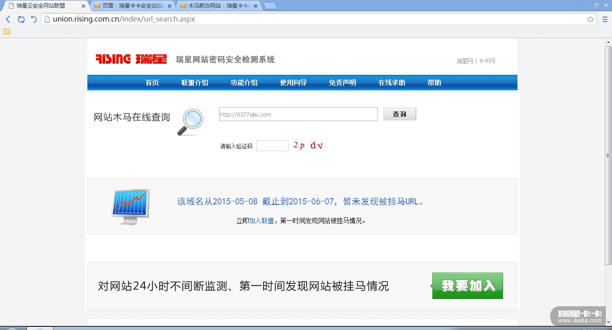
Task: Click the 验证码 captcha input box
Action: [x=272, y=146]
